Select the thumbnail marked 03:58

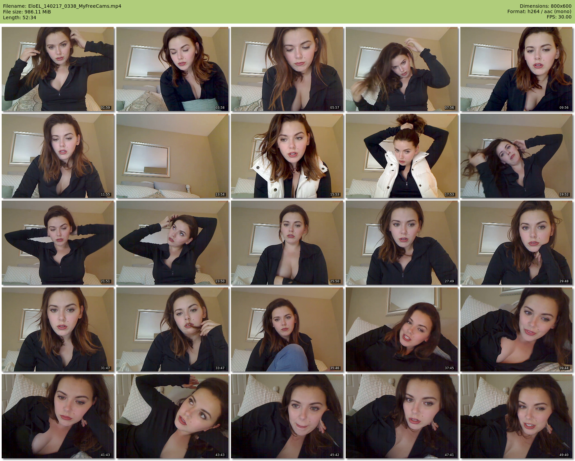point(172,69)
